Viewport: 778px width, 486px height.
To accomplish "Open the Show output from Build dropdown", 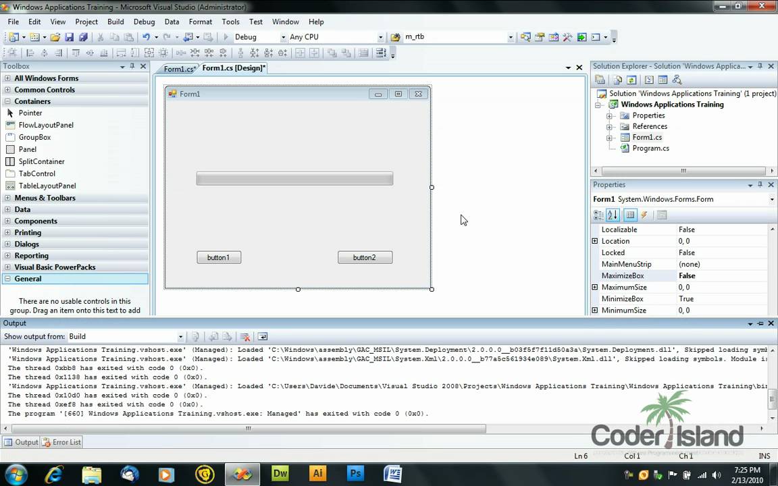I will coord(180,337).
